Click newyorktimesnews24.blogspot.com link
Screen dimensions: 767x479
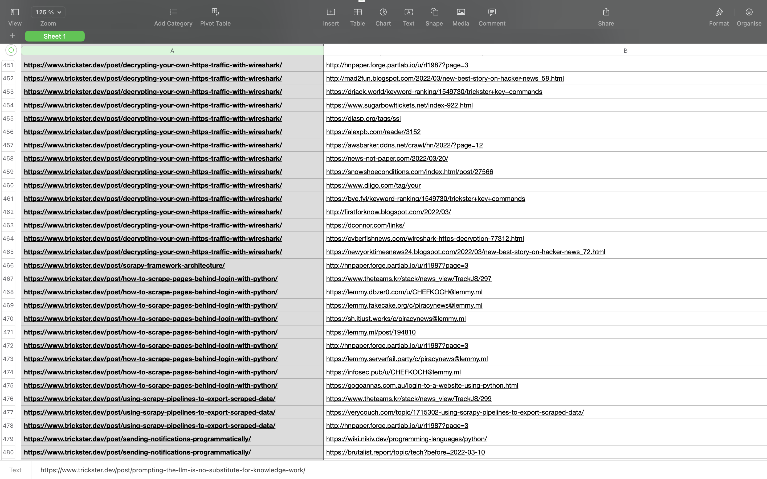pyautogui.click(x=466, y=252)
